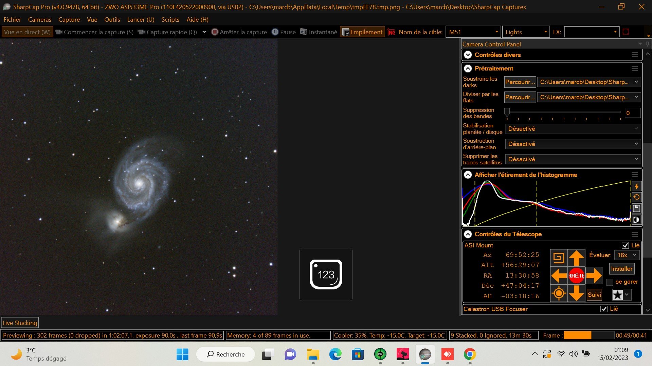Viewport: 652px width, 366px height.
Task: Open File Explorer from the taskbar
Action: point(313,354)
